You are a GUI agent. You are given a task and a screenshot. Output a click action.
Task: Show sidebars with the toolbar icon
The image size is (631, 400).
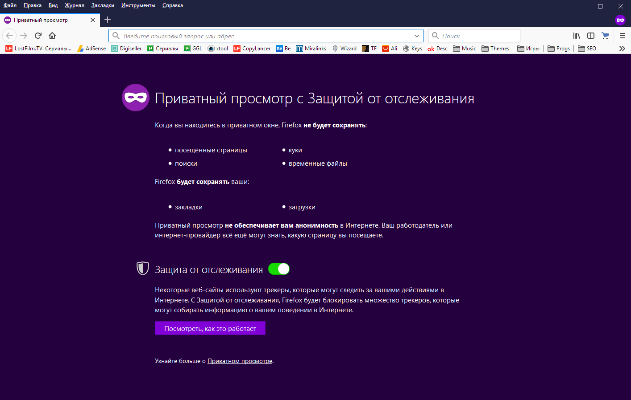[x=591, y=36]
